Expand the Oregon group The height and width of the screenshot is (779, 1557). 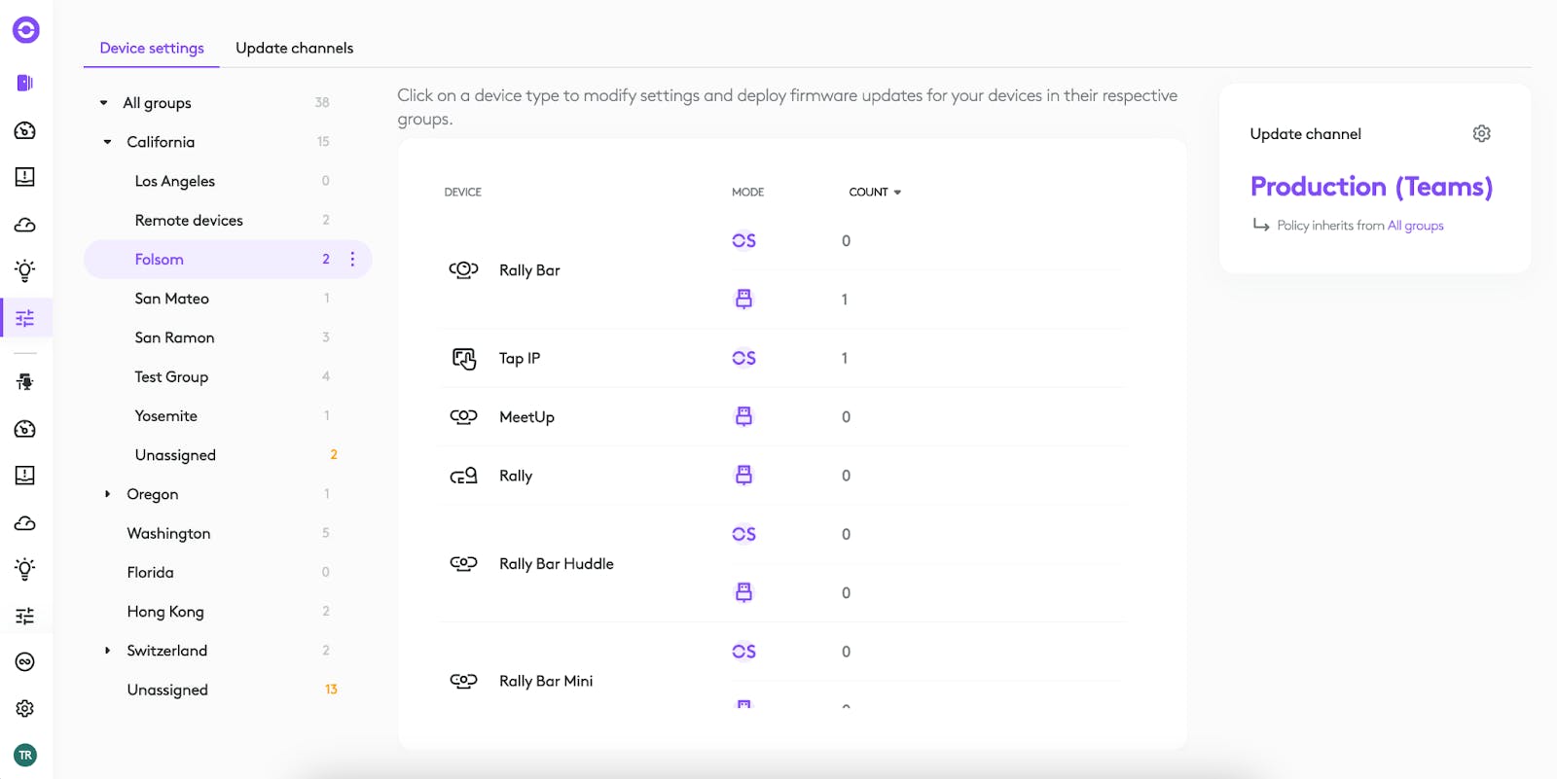coord(107,494)
